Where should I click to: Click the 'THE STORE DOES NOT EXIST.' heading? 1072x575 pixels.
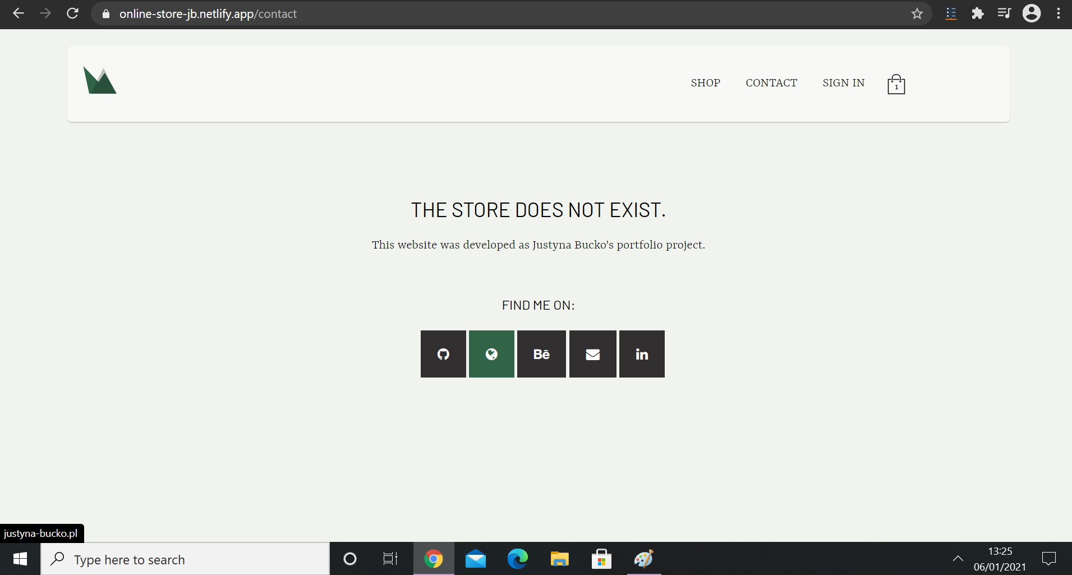(x=539, y=210)
